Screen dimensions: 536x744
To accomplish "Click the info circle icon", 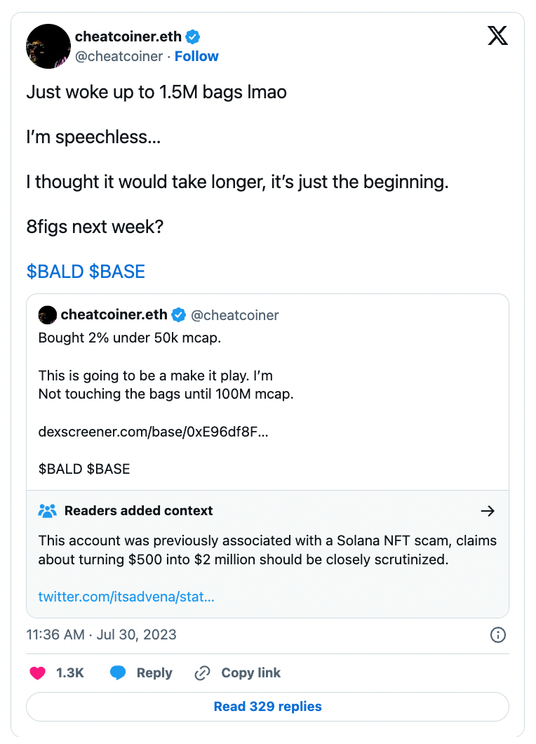I will pos(497,635).
